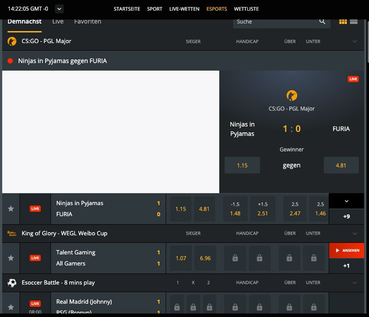Switch to the Demnächst tab
369x317 pixels.
pos(24,23)
